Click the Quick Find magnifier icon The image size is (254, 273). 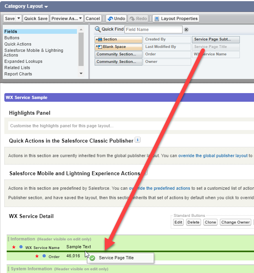point(98,29)
